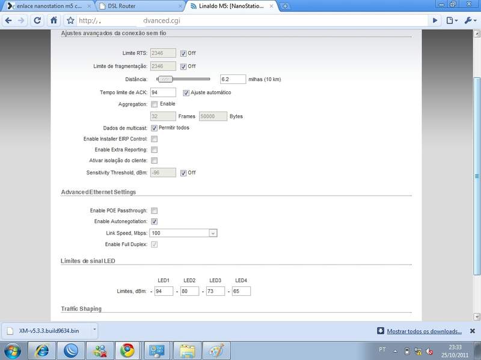Click Mostrar todos os downloads link
Screen dimensions: 481x360
(x=424, y=331)
